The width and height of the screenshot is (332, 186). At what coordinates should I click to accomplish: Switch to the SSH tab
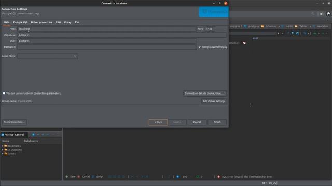click(58, 22)
